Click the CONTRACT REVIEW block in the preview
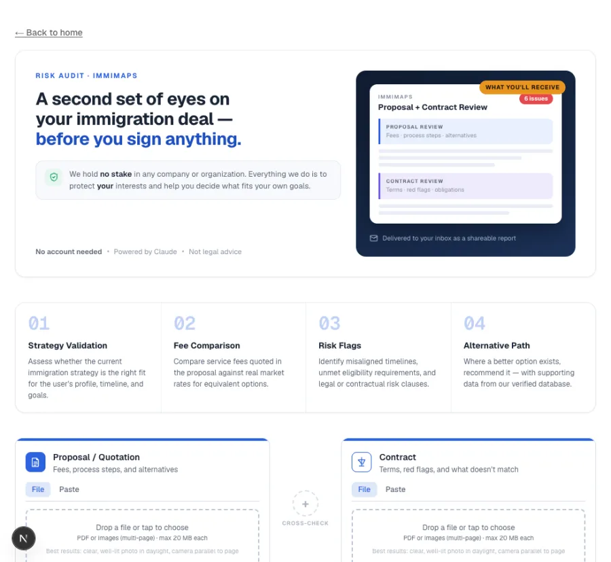This screenshot has width=611, height=562. [466, 186]
